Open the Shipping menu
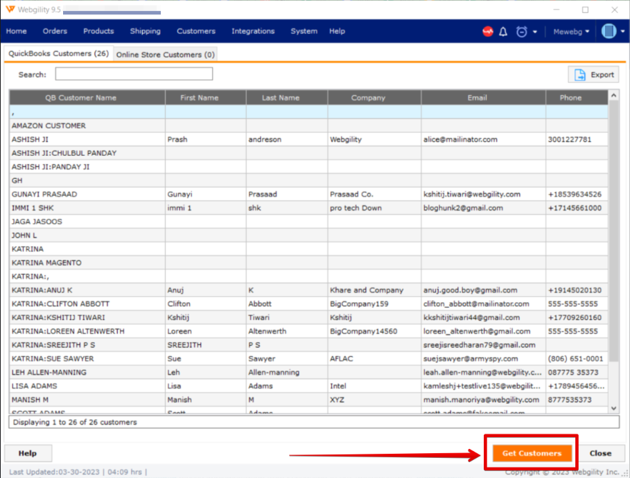The width and height of the screenshot is (630, 478). (145, 31)
